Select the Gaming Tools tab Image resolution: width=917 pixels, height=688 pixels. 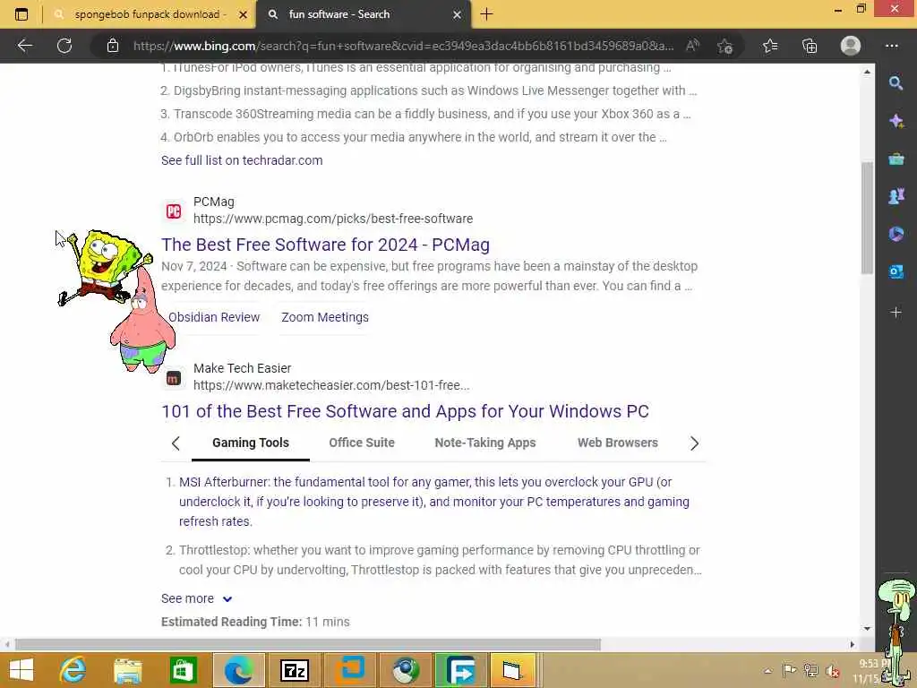(251, 443)
